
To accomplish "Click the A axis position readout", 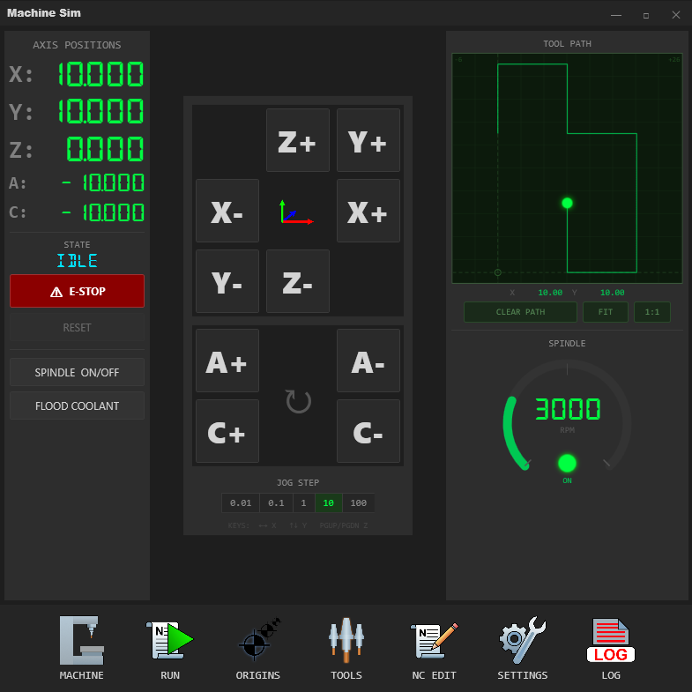I will tap(103, 182).
